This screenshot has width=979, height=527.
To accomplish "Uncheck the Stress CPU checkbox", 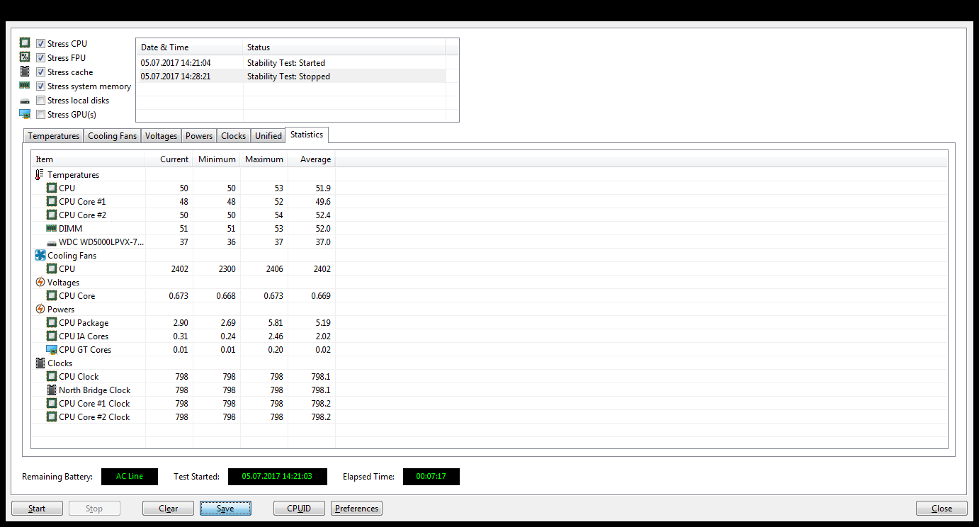I will tap(41, 44).
